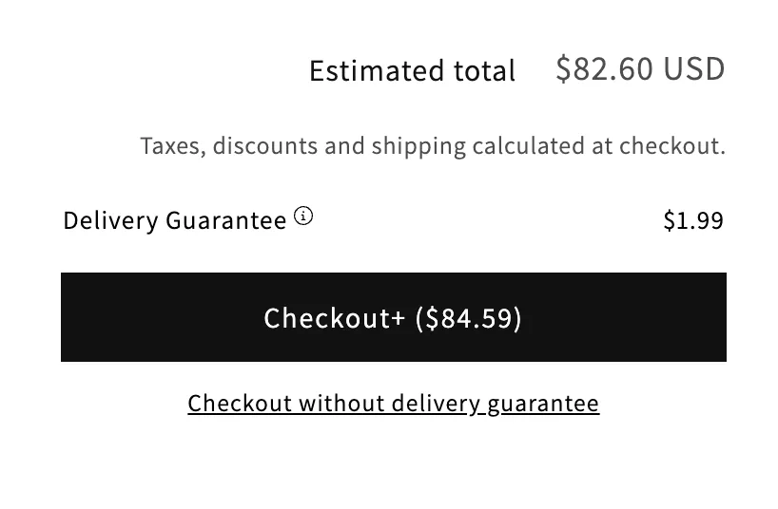Image resolution: width=778 pixels, height=509 pixels.
Task: Select the $82.60 USD total amount
Action: 640,69
